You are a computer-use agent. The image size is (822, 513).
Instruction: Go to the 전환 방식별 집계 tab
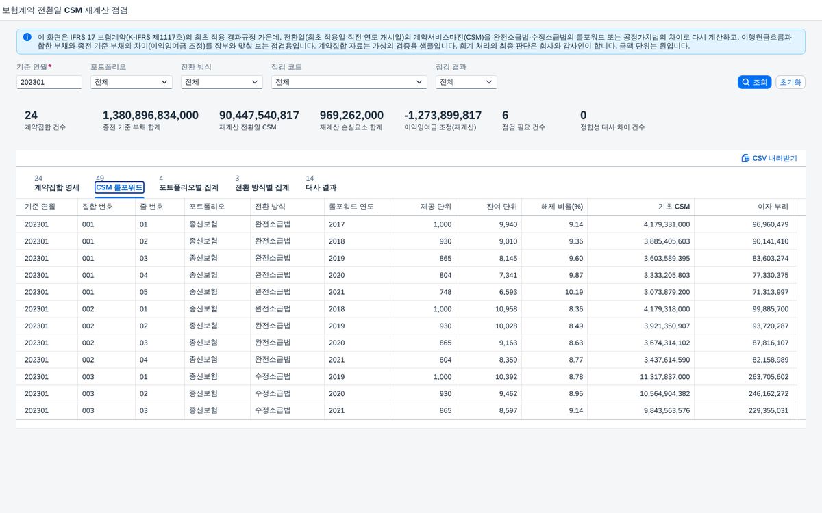pyautogui.click(x=262, y=187)
